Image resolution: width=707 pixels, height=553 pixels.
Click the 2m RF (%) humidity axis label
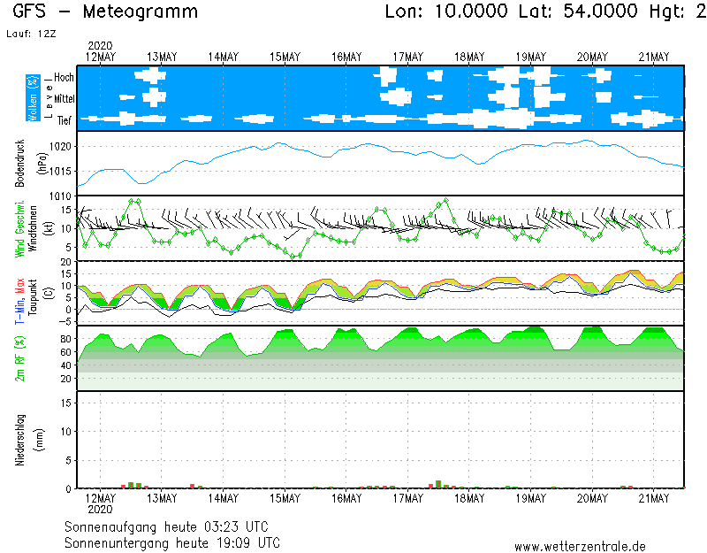pos(19,358)
